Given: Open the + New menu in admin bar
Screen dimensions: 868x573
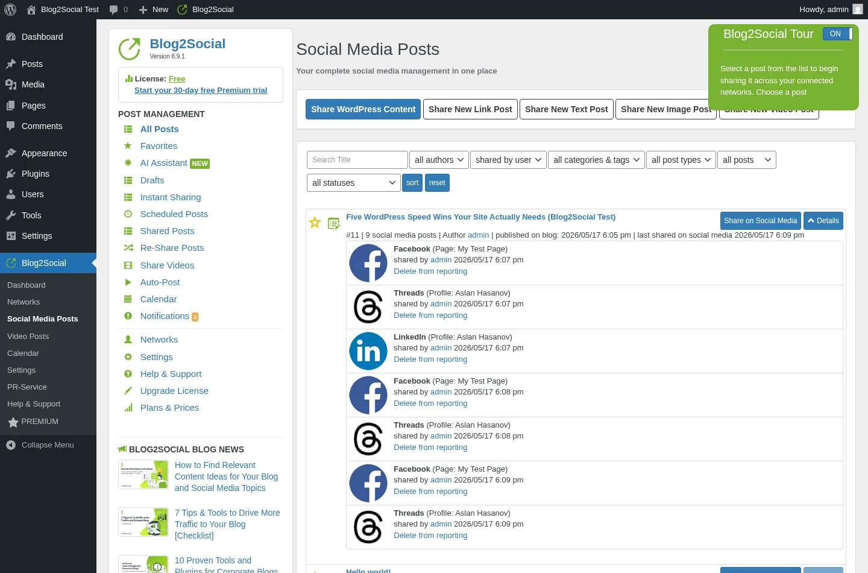Looking at the screenshot, I should click(154, 10).
